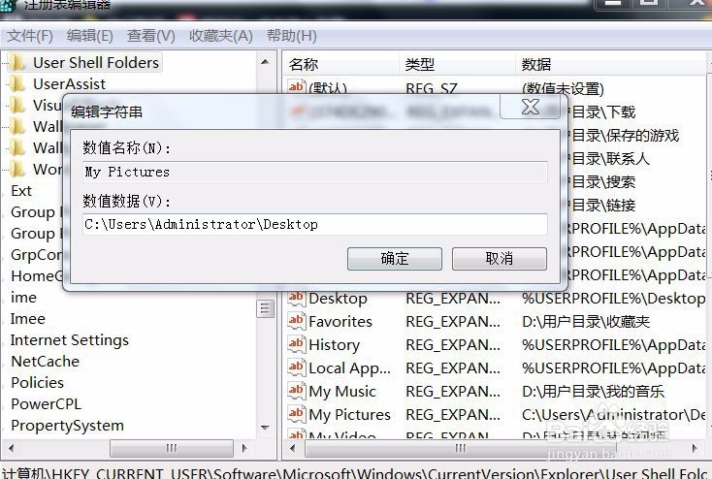
Task: Click the 取消 button in the dialog
Action: click(499, 259)
